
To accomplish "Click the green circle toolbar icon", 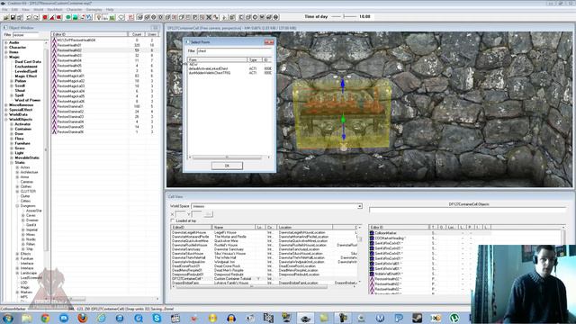I will (x=68, y=17).
